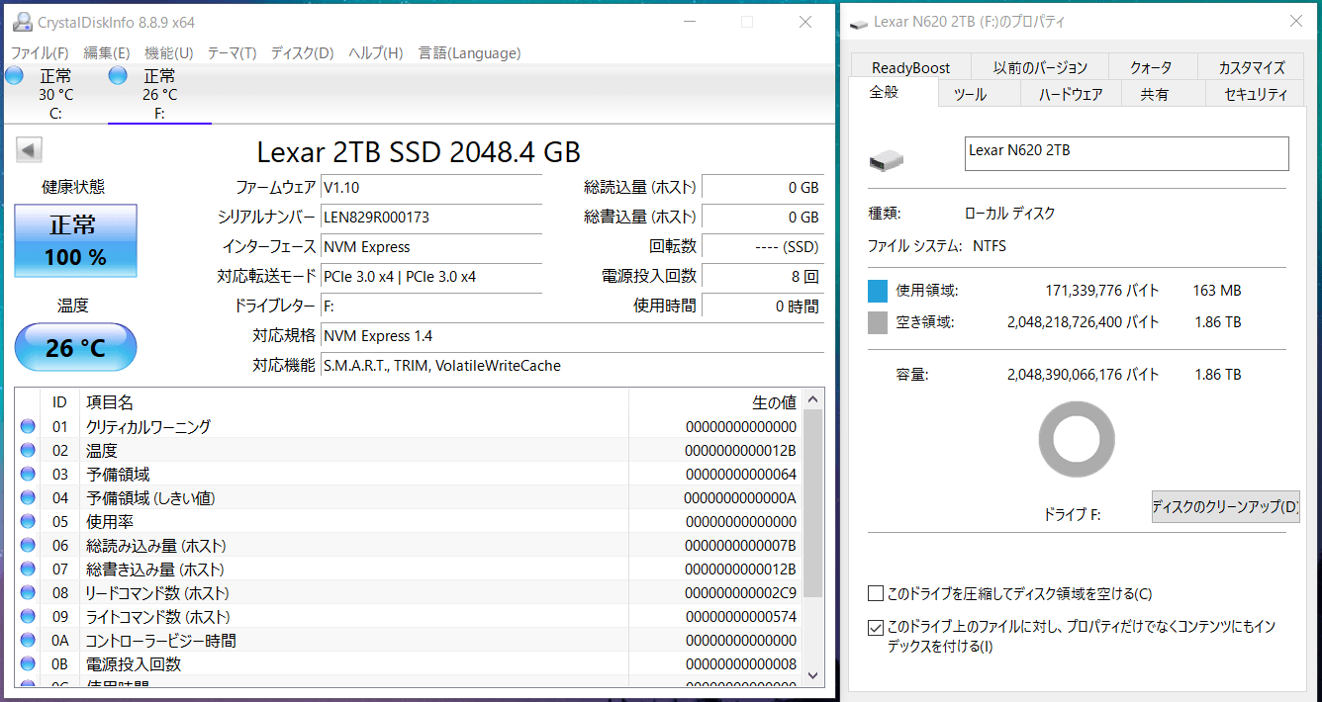The width and height of the screenshot is (1322, 702).
Task: Click the status orb for 総読み込み量 (ホスト)
Action: (x=28, y=546)
